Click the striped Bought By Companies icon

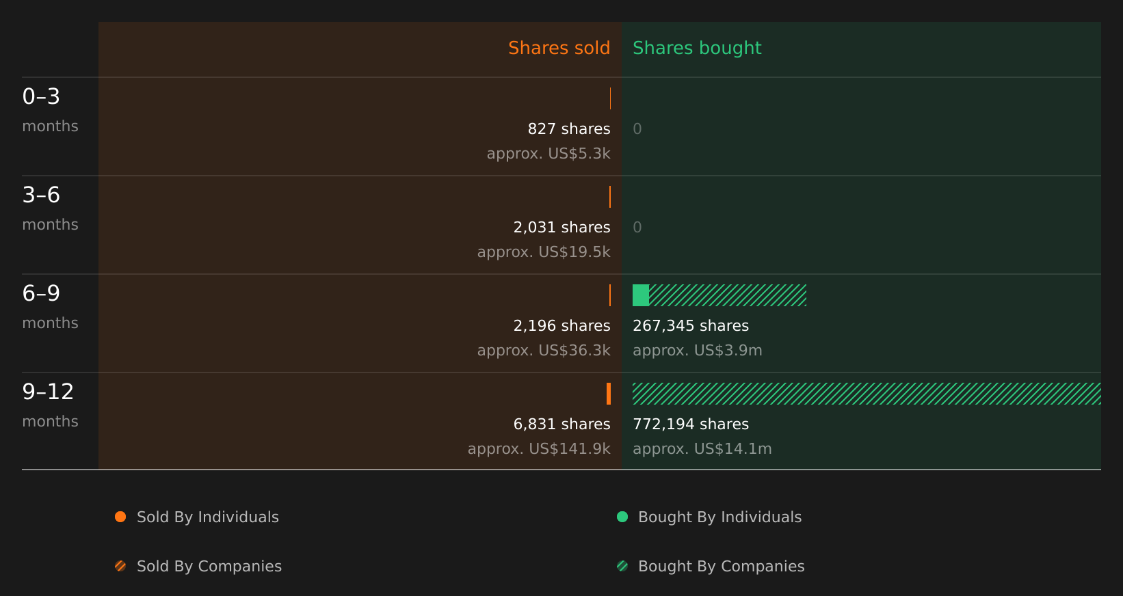coord(622,566)
